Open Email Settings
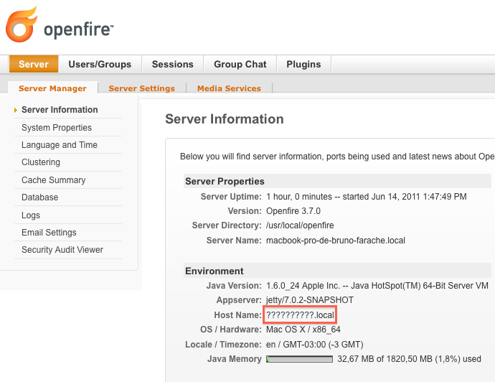Screen dimensions: 495x382 [49, 232]
